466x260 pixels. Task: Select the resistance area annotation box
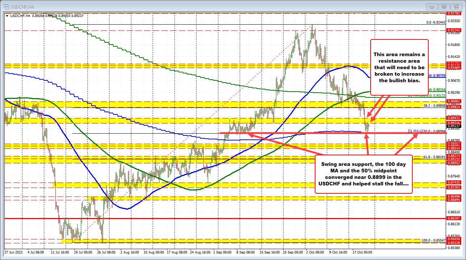(x=399, y=67)
